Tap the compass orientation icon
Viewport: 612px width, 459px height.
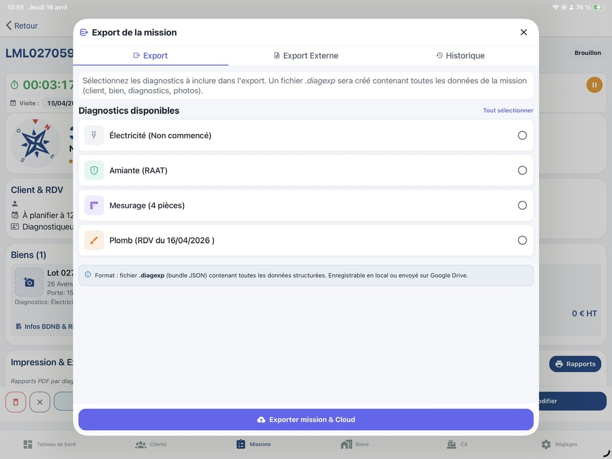point(36,143)
